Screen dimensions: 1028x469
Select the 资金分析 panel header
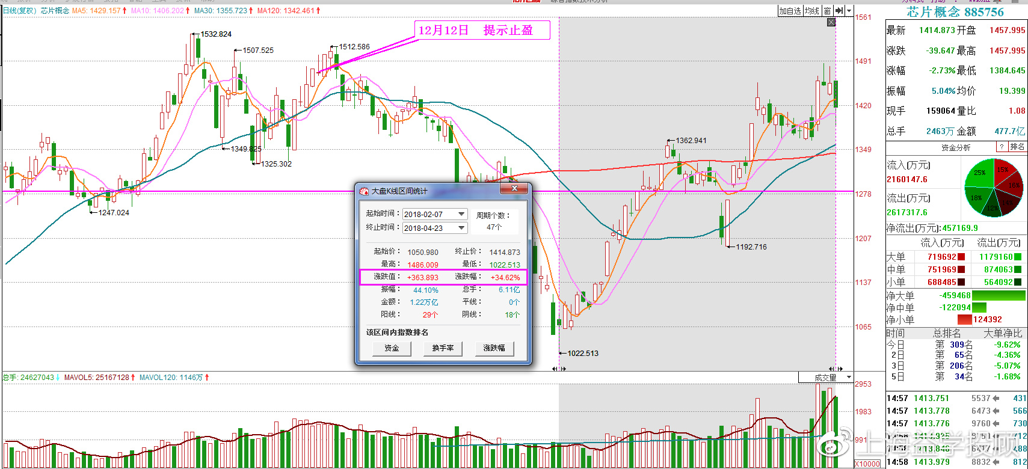[955, 147]
